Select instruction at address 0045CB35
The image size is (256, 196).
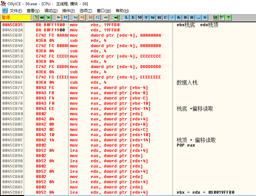pos(12,25)
